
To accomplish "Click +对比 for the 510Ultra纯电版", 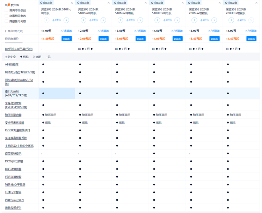I will 167,20.
